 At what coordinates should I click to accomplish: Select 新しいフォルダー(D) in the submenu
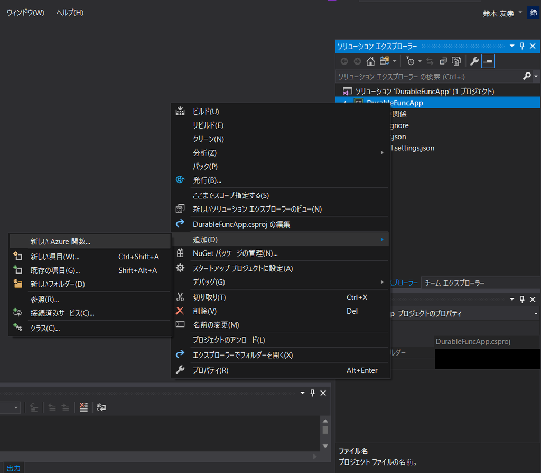tap(90, 284)
